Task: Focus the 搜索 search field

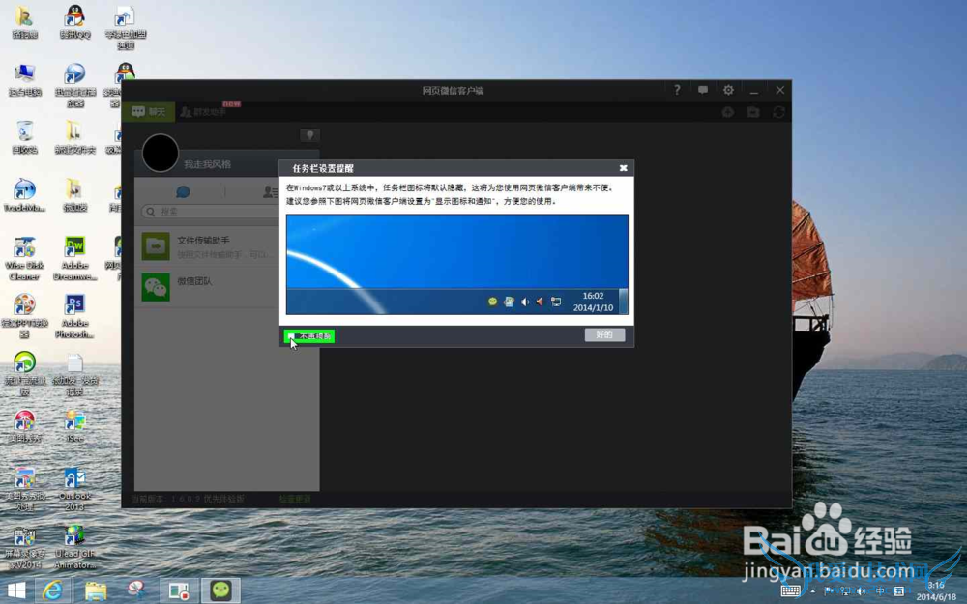Action: 212,212
